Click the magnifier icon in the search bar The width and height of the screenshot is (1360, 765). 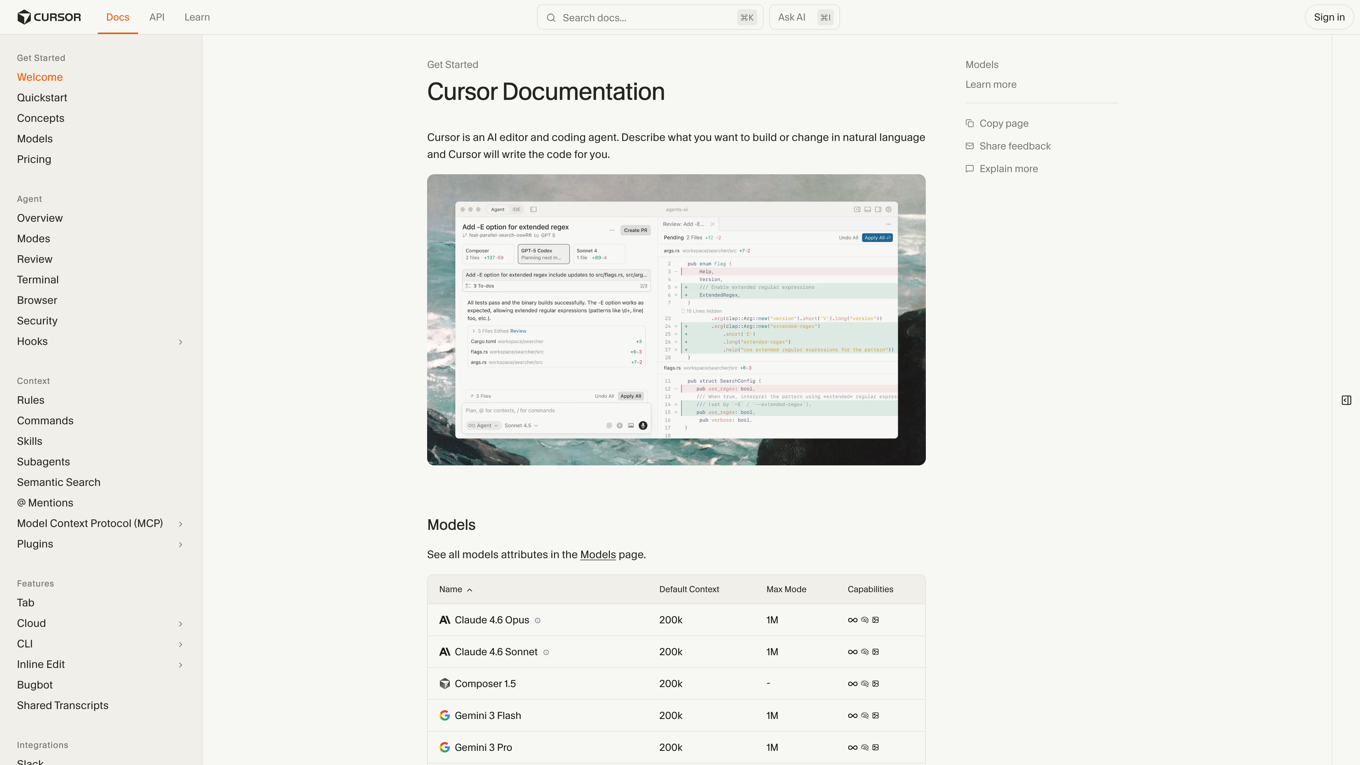(551, 17)
